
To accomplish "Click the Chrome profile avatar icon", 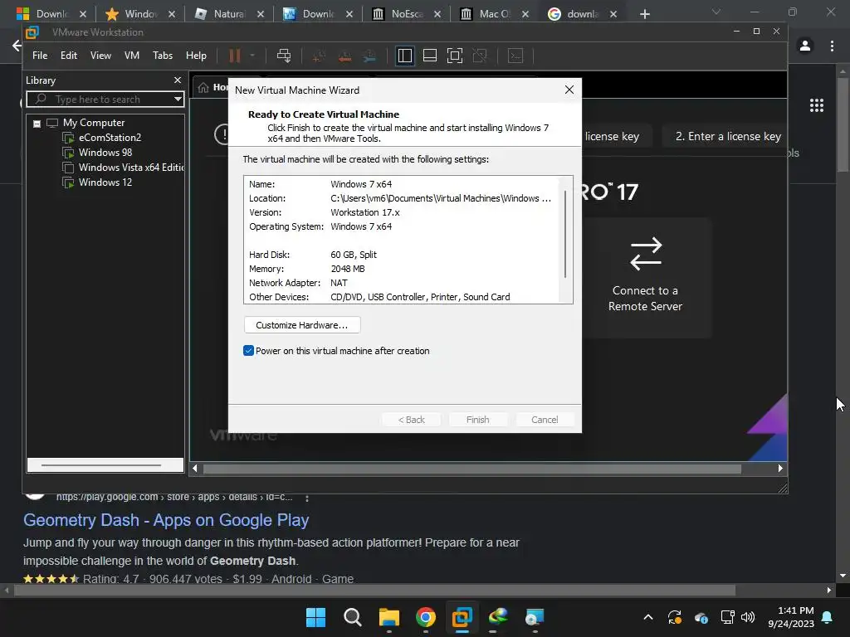I will pos(805,46).
